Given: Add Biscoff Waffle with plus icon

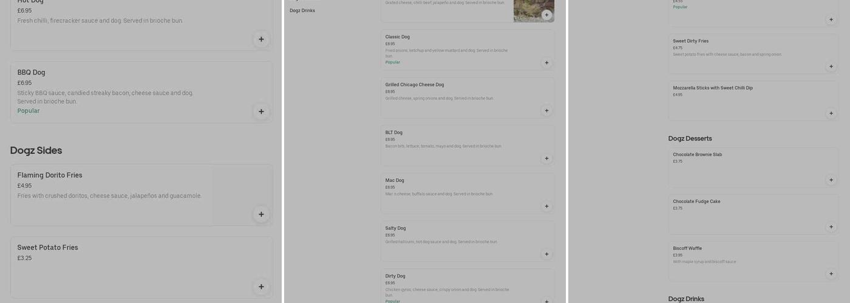Looking at the screenshot, I should [x=831, y=274].
